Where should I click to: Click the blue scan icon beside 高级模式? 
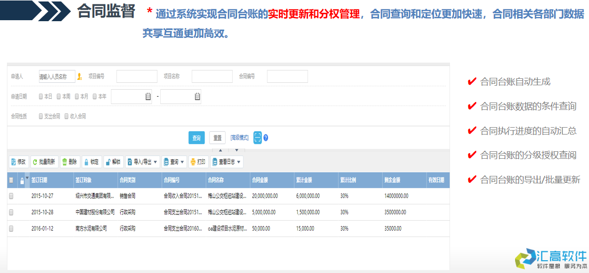coord(257,137)
